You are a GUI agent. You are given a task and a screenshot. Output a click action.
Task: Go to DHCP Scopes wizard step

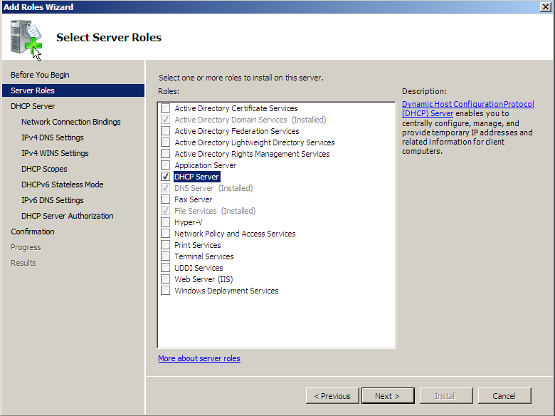44,169
